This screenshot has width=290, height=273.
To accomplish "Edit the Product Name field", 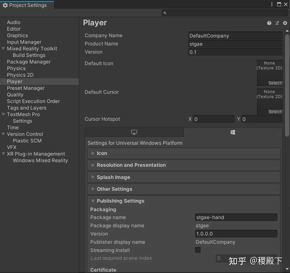I will pos(235,44).
